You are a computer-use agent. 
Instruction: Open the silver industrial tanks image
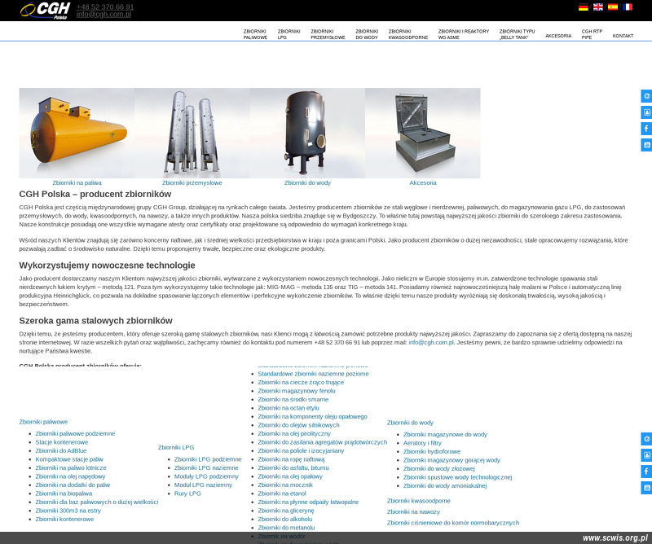(192, 133)
